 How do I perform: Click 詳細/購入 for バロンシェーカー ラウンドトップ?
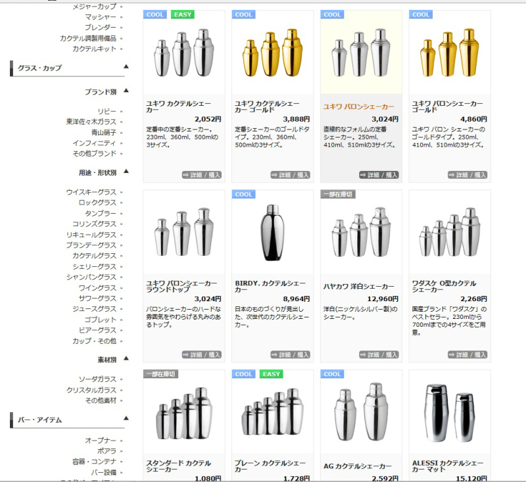point(202,354)
